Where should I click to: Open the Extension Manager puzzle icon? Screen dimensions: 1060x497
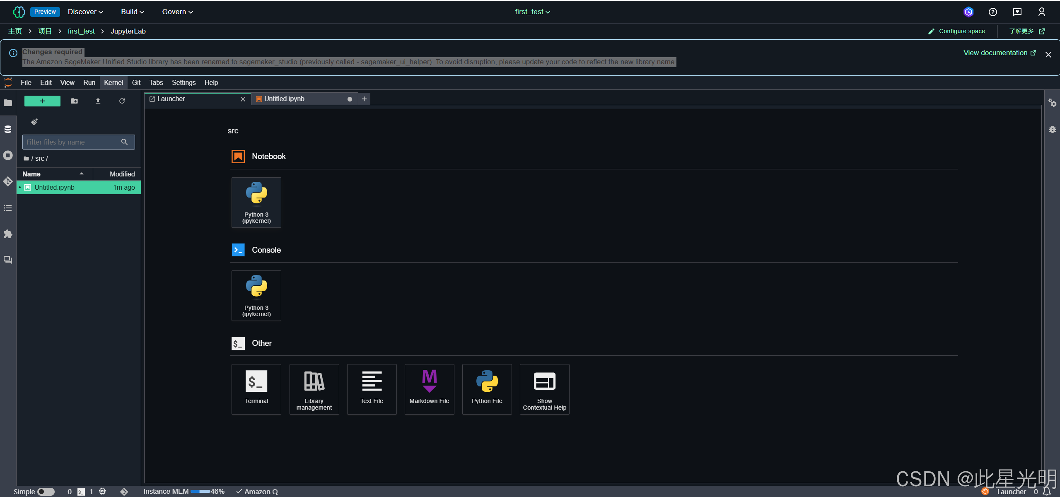pyautogui.click(x=8, y=234)
